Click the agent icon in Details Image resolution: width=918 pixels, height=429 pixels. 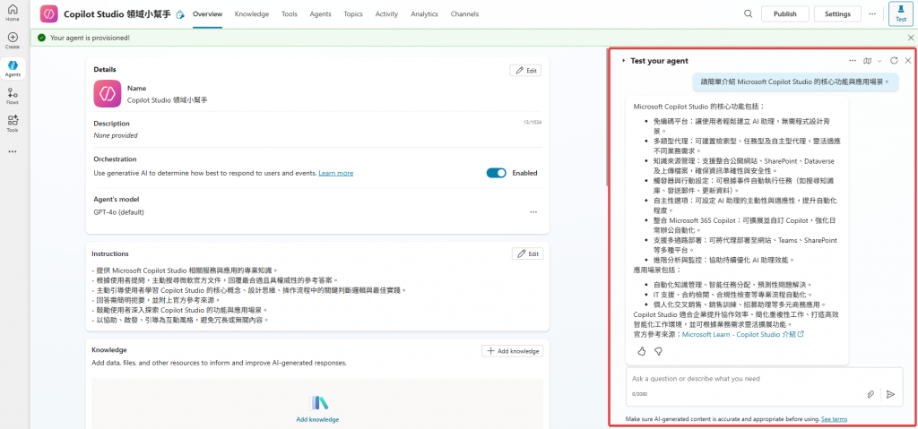tap(108, 94)
